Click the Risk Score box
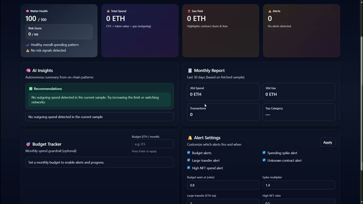The image size is (363, 204). pyautogui.click(x=59, y=32)
